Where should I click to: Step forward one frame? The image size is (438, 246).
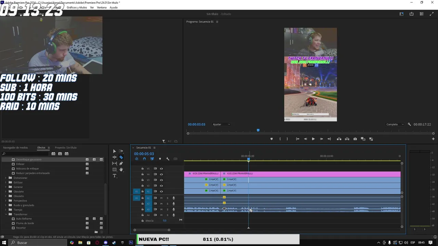click(321, 139)
